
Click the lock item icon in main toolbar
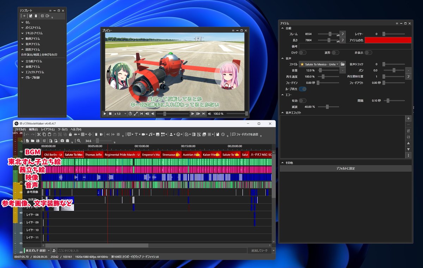70,135
